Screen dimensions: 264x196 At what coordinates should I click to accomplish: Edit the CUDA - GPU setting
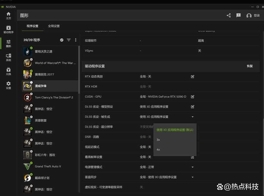193,97
